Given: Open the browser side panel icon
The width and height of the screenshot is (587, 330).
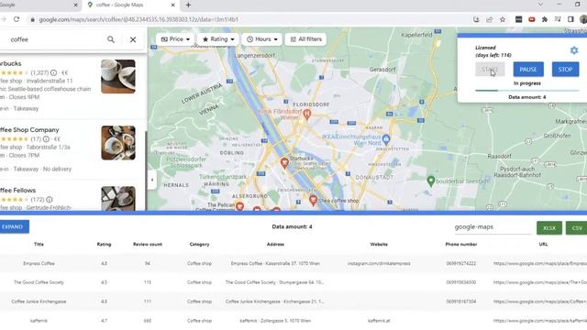Looking at the screenshot, I should tap(570, 19).
